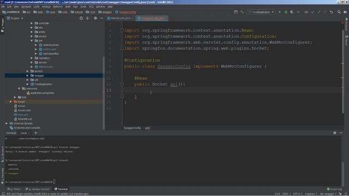Click the crudBACK breadcrumb in navigation bar
Viewport: 349px width, 196px height.
coord(11,12)
